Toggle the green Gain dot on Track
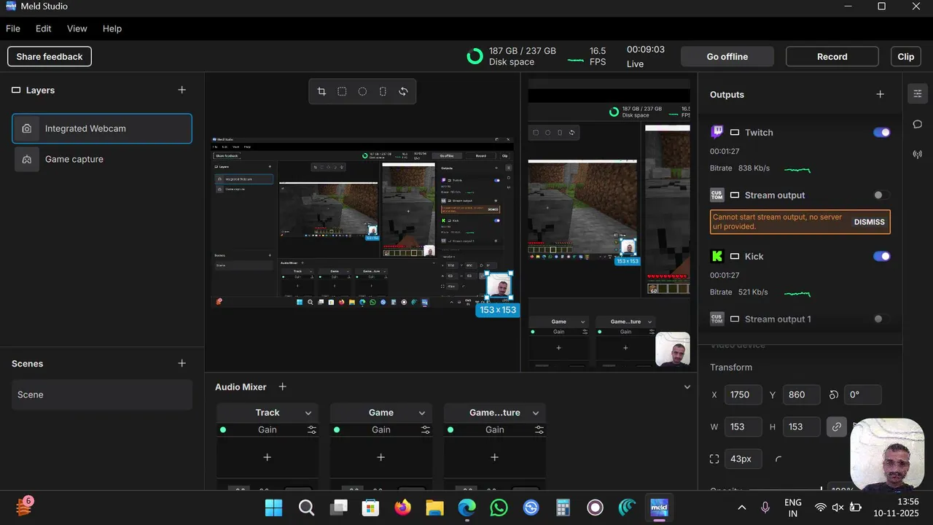Image resolution: width=933 pixels, height=525 pixels. pyautogui.click(x=223, y=429)
